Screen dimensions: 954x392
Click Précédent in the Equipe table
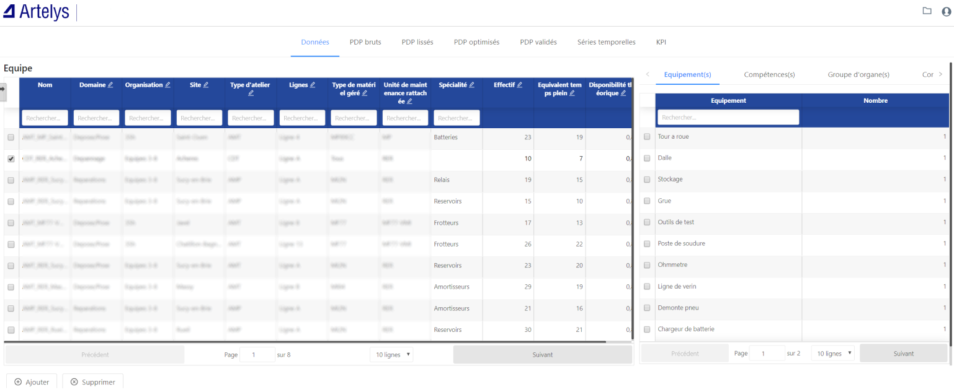click(95, 355)
